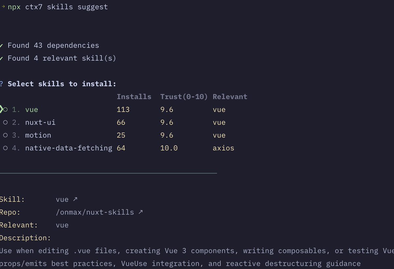394x269 pixels.
Task: Toggle the vue skill radio circle
Action: click(x=6, y=109)
